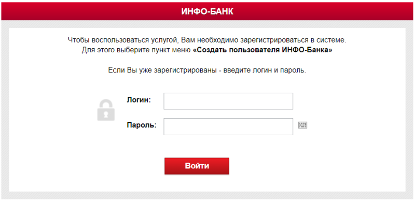This screenshot has height=201, width=415.
Task: Click the «Если Вы уже зарегистрированы» line
Action: pos(207,70)
